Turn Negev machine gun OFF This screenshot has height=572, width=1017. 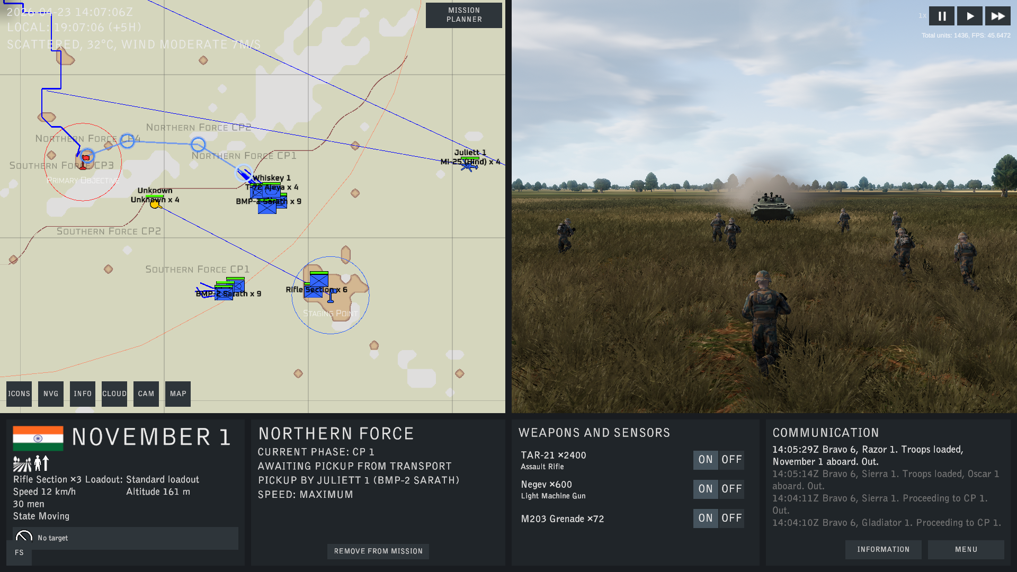[731, 489]
